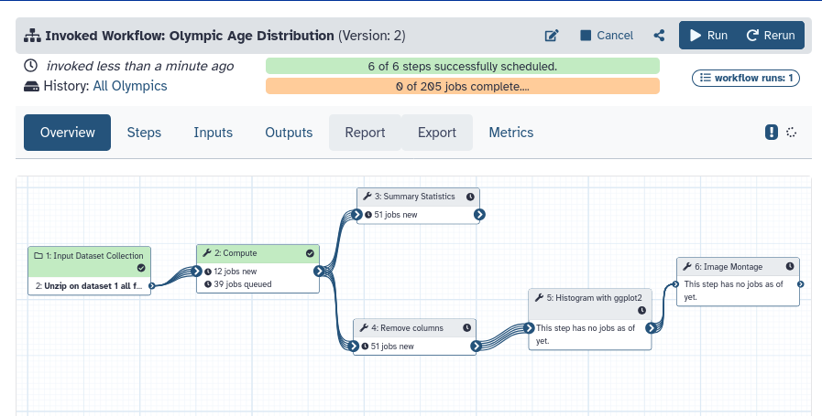
Task: Click Compute node output terminal arrow
Action: click(319, 271)
